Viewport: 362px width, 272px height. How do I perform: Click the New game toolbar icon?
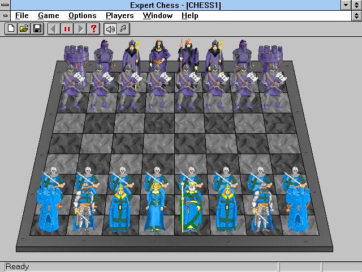click(11, 29)
